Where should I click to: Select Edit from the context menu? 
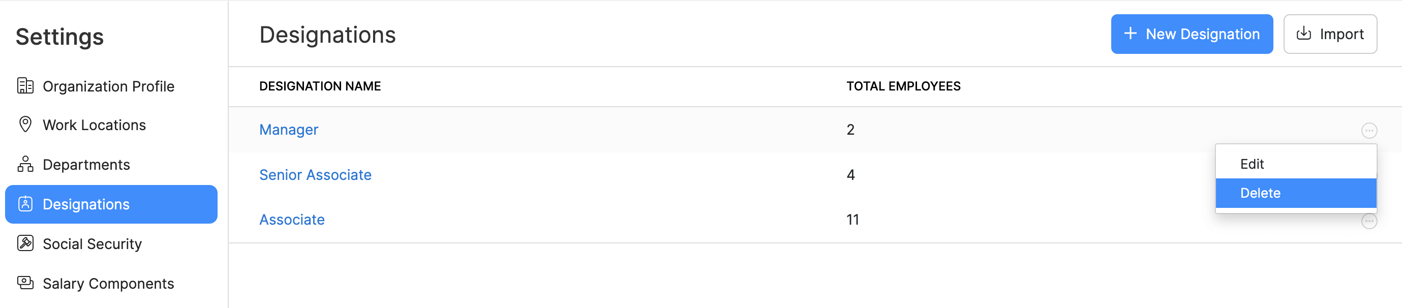[x=1252, y=164]
